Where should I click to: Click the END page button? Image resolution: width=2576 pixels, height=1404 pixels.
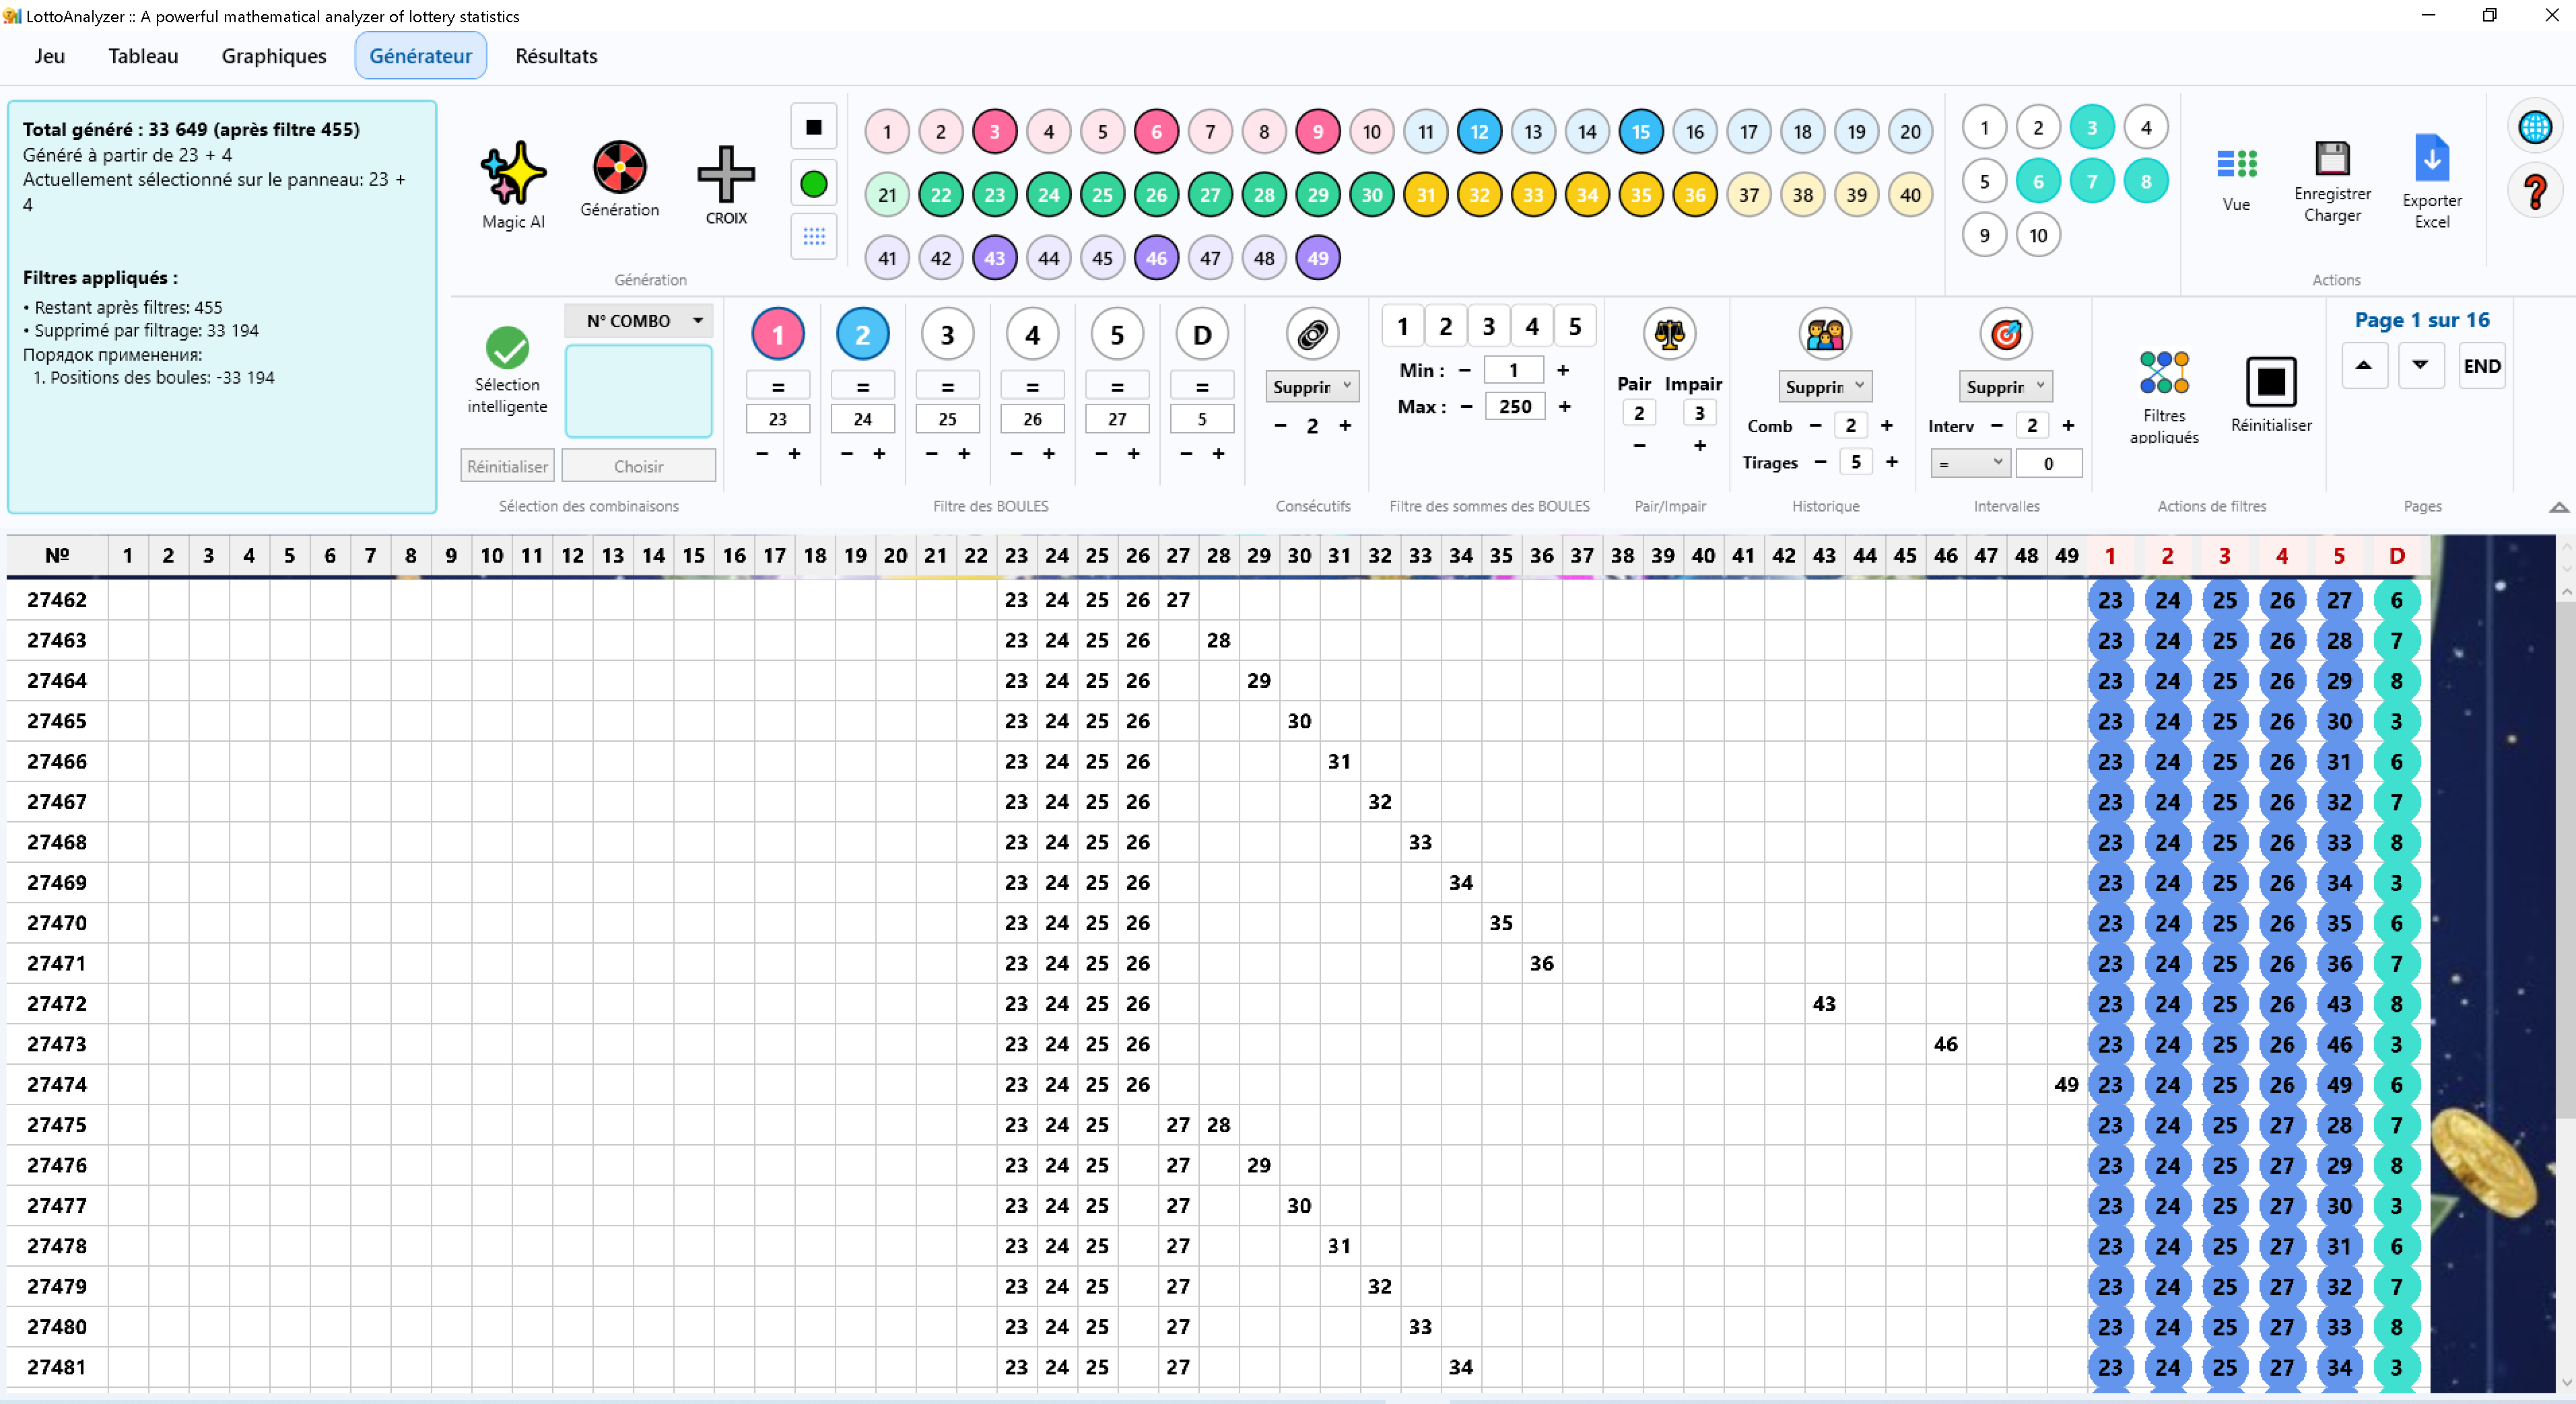point(2481,366)
